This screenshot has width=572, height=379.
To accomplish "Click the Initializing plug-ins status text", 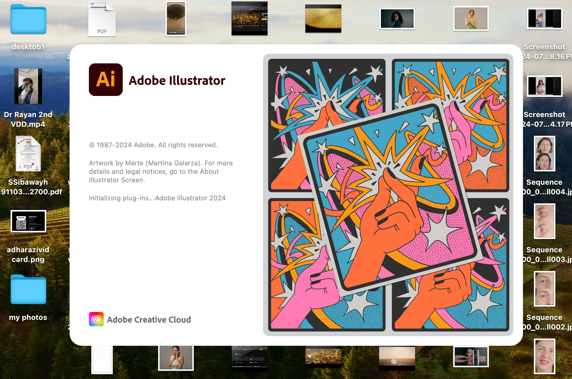I will click(157, 198).
